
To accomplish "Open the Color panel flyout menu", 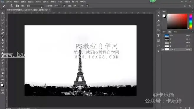I will [193, 11].
